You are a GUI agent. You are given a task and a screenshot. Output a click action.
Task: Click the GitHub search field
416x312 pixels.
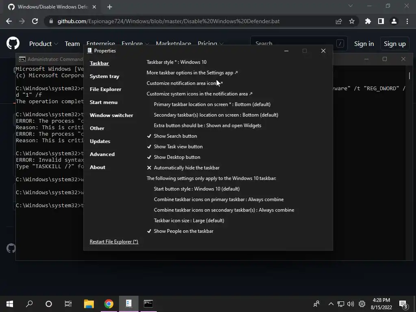pyautogui.click(x=299, y=43)
